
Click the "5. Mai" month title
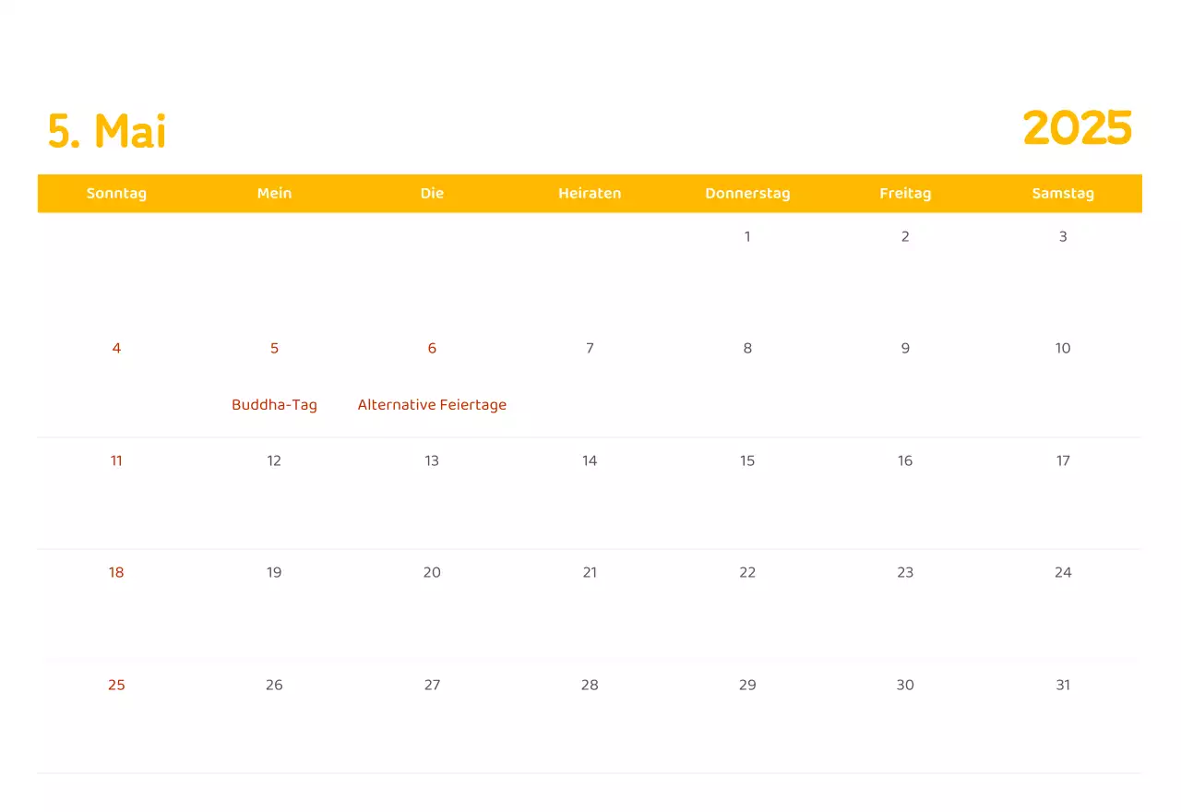tap(107, 131)
